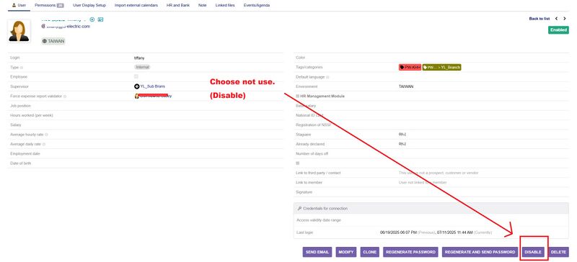Image resolution: width=577 pixels, height=262 pixels.
Task: Click the green Enabled status badge
Action: (x=558, y=30)
